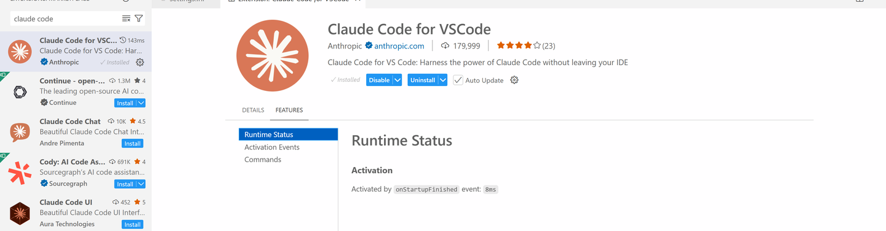Open manage gear for installed Claude Code extension in list

pos(140,62)
